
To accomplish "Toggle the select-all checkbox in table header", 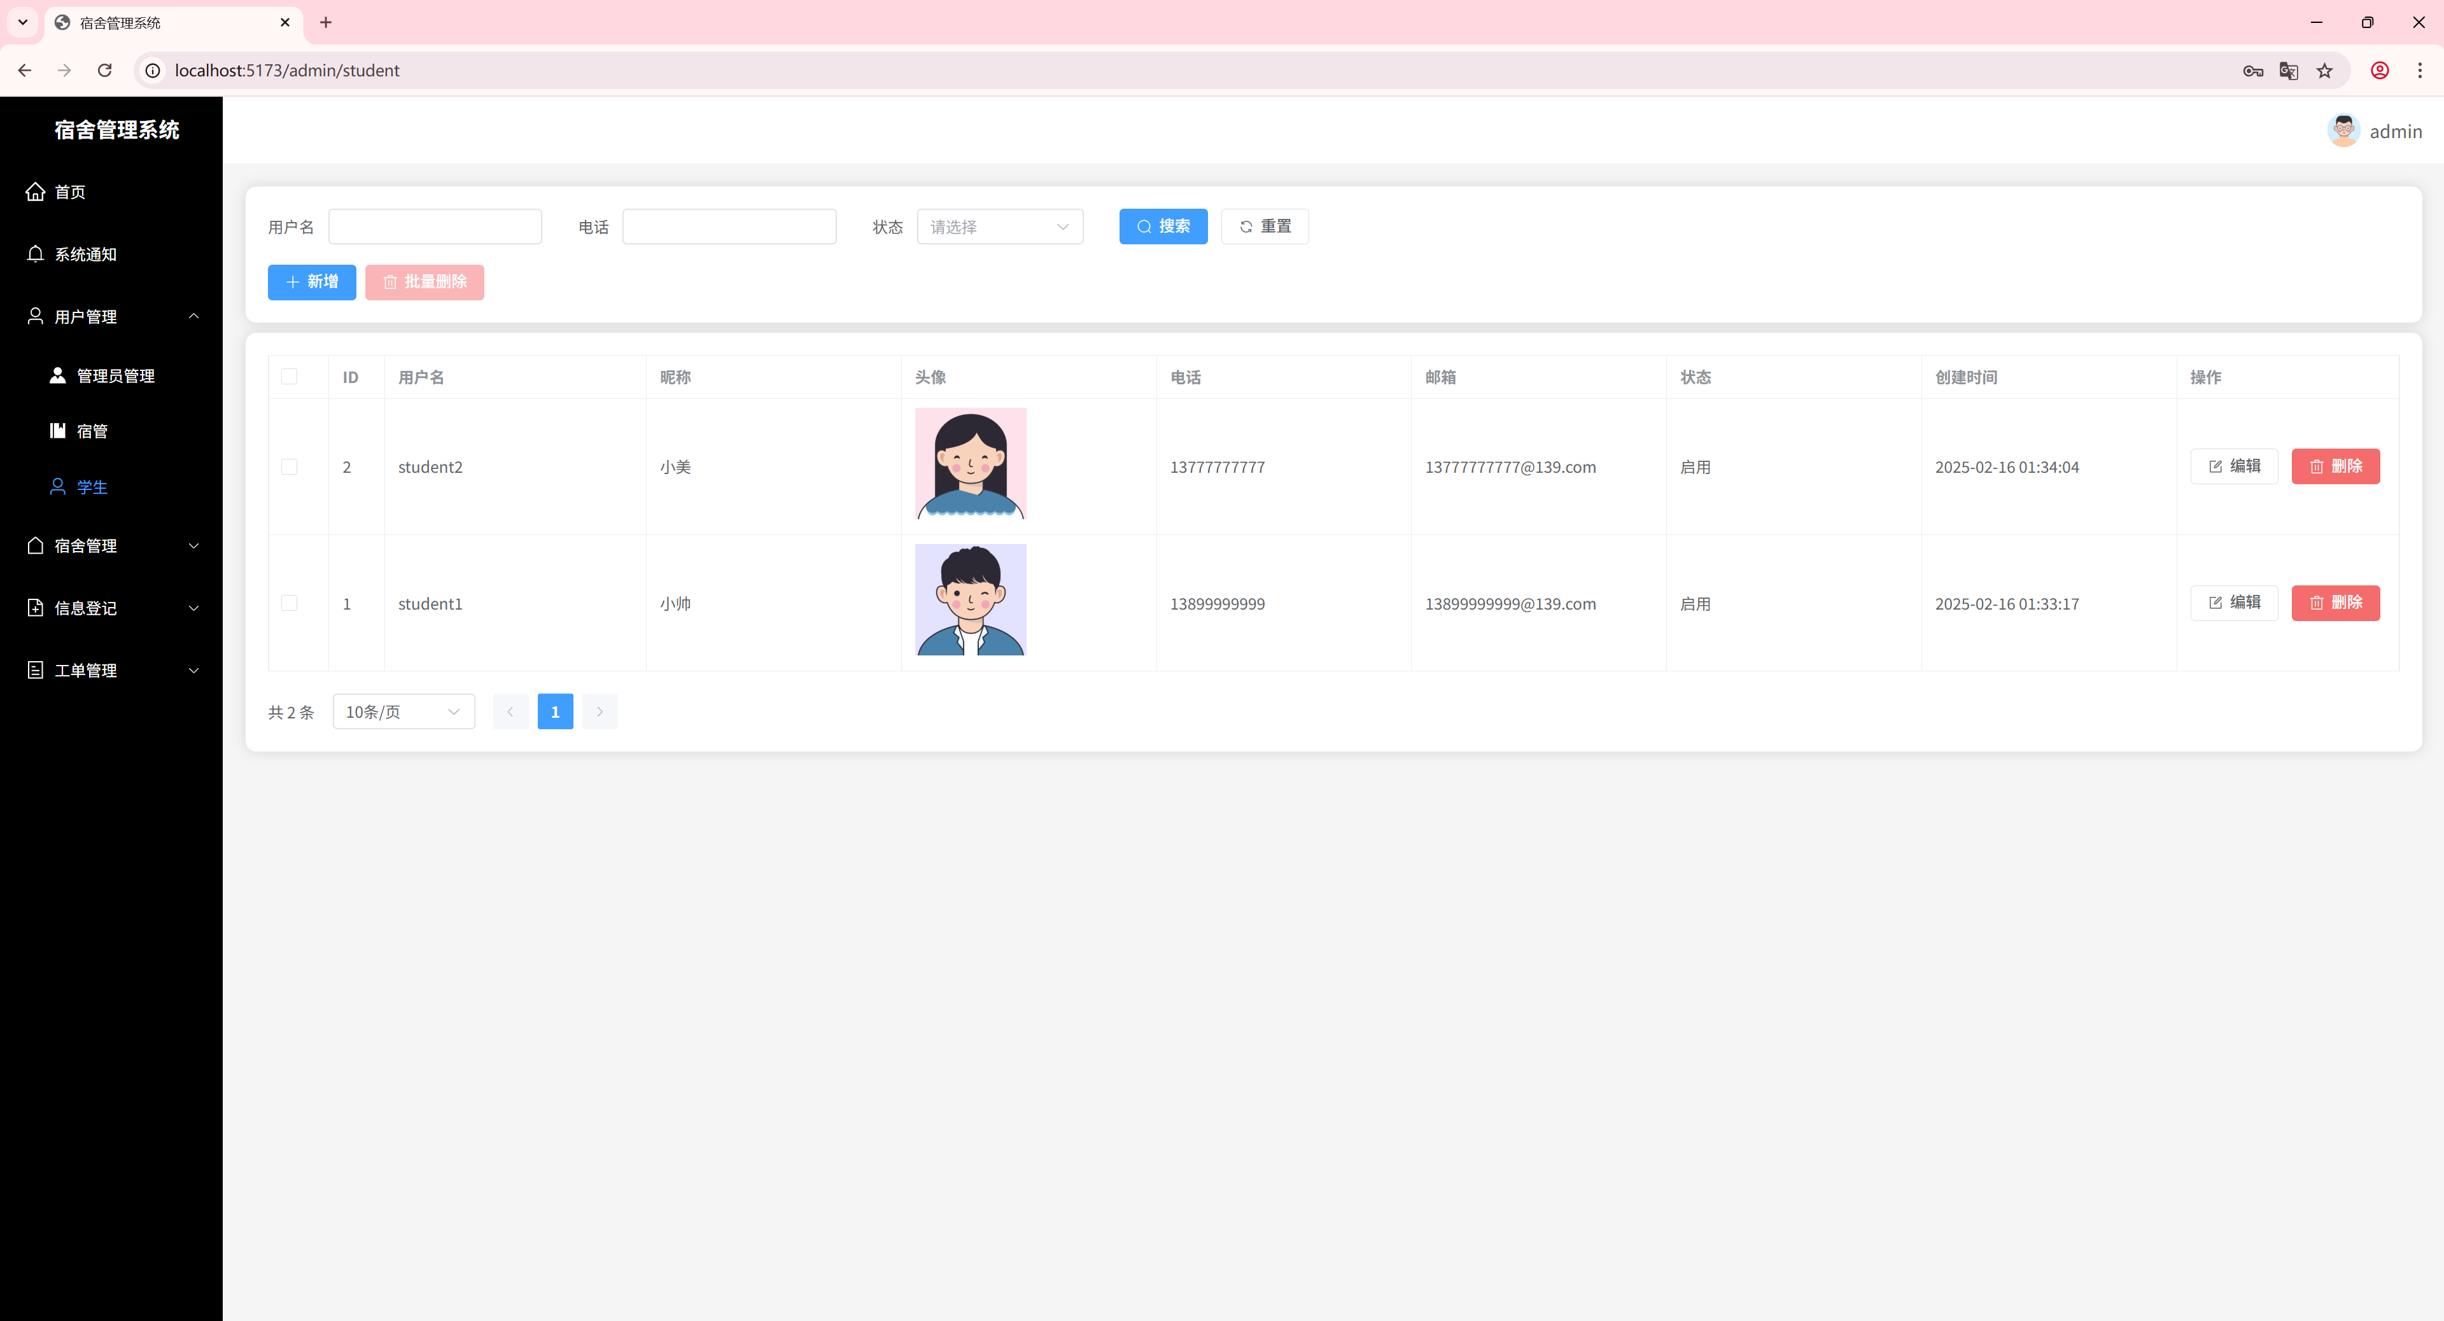I will (290, 377).
